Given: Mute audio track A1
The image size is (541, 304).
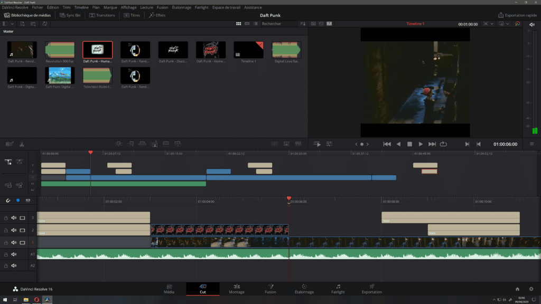Looking at the screenshot, I should pyautogui.click(x=14, y=254).
